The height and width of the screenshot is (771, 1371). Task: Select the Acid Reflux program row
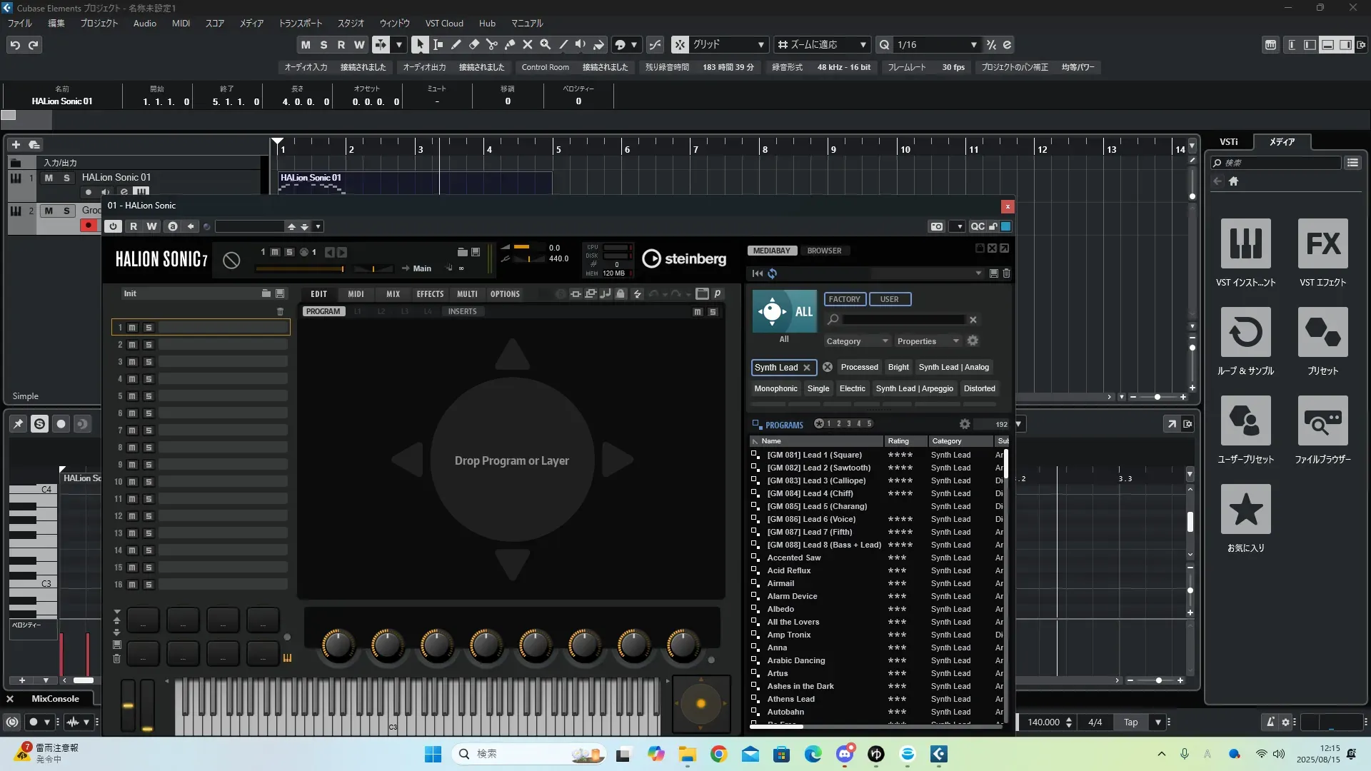pos(788,570)
